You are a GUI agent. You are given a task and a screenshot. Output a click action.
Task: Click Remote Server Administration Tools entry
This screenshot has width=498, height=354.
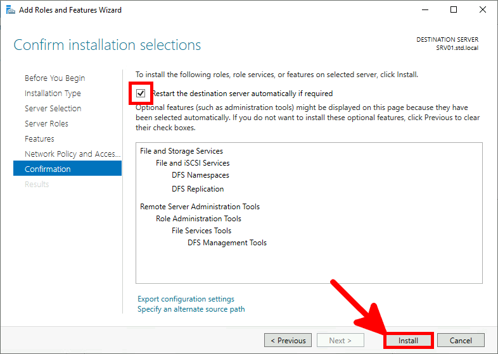tap(200, 207)
